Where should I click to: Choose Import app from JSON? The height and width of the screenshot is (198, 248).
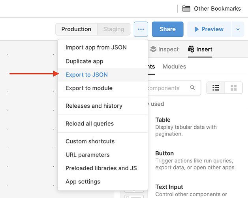click(x=96, y=48)
